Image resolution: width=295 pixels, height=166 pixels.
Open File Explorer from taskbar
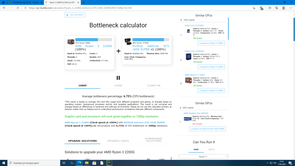tap(87, 163)
